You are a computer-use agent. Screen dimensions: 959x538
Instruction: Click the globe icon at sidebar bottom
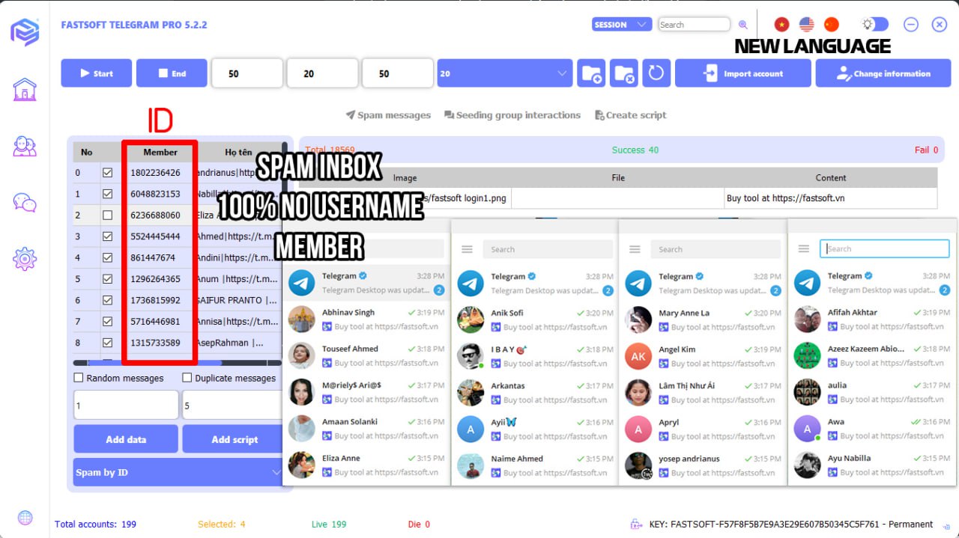25,517
